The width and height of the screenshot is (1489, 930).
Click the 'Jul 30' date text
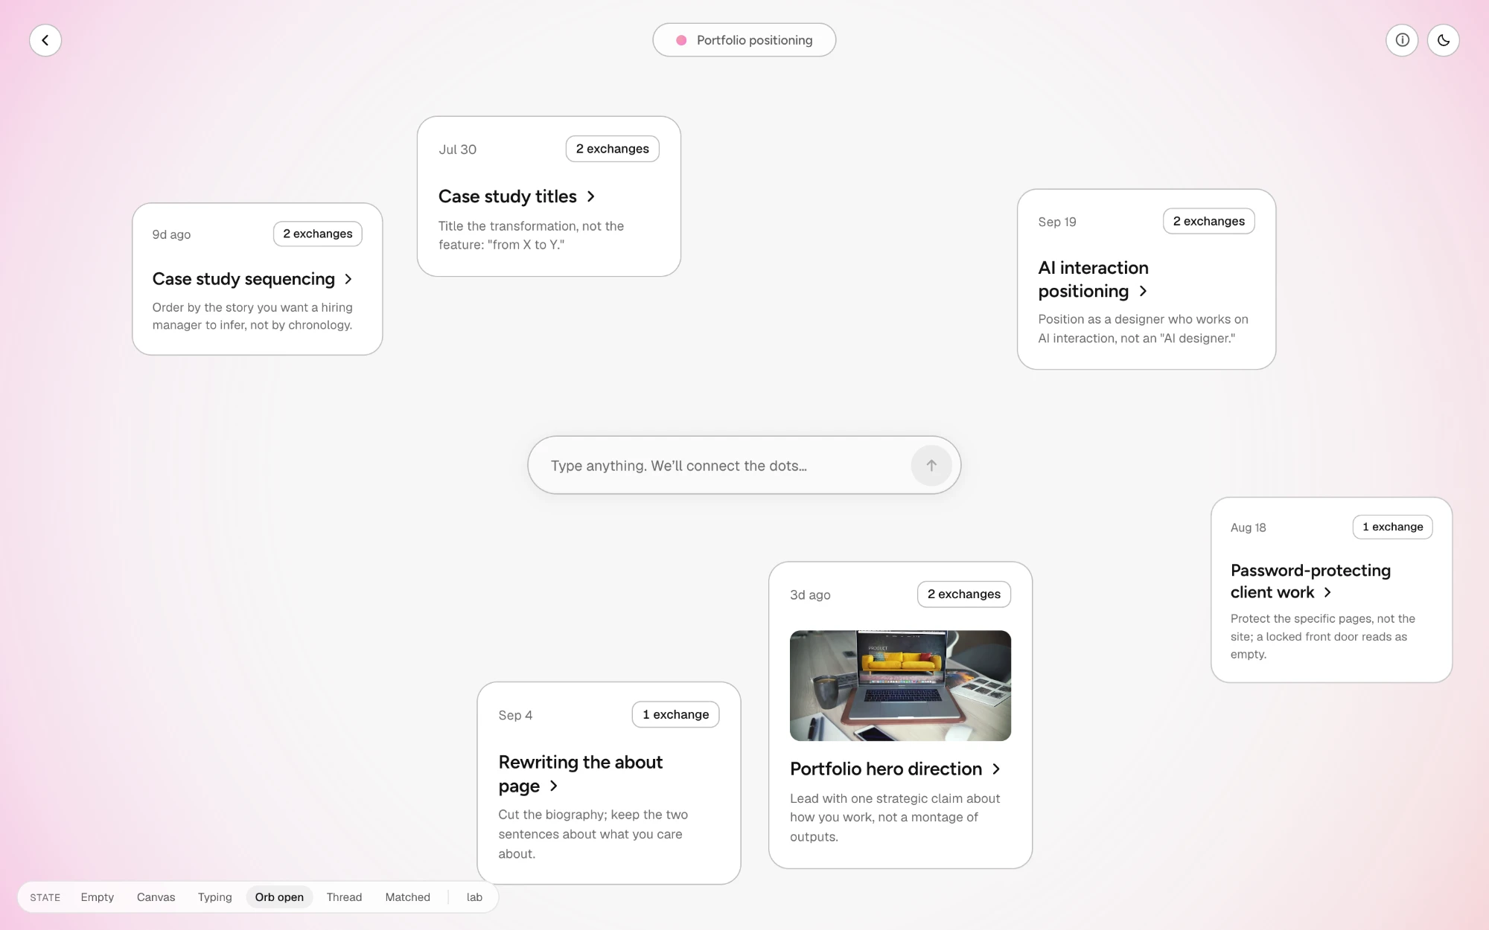point(457,150)
